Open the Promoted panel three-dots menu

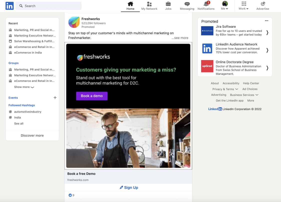(x=266, y=21)
